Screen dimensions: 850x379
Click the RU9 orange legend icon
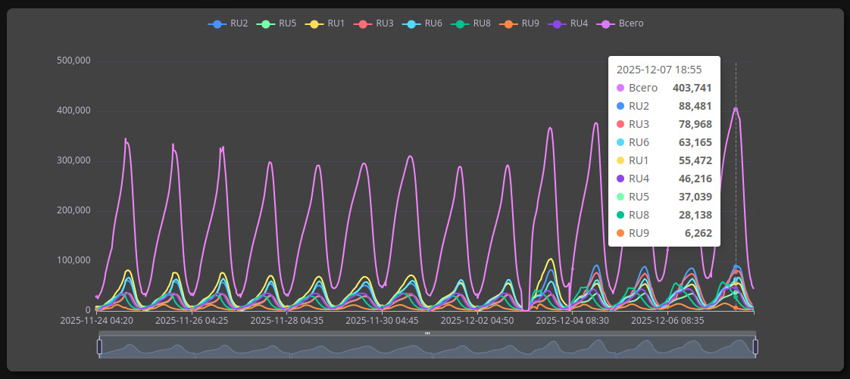point(508,24)
